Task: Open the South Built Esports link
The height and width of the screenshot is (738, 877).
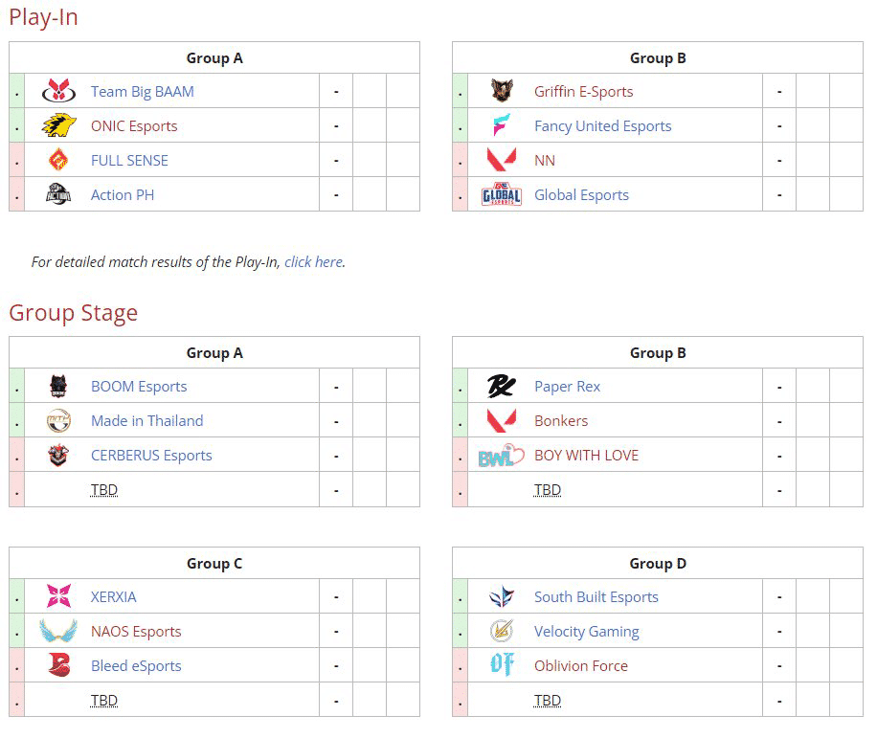Action: pyautogui.click(x=596, y=596)
